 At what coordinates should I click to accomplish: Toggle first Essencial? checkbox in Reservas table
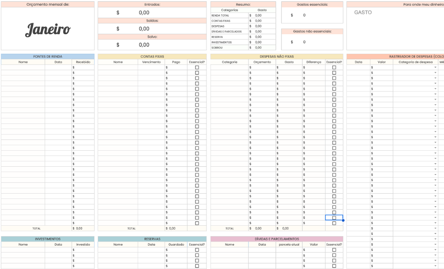pyautogui.click(x=197, y=250)
